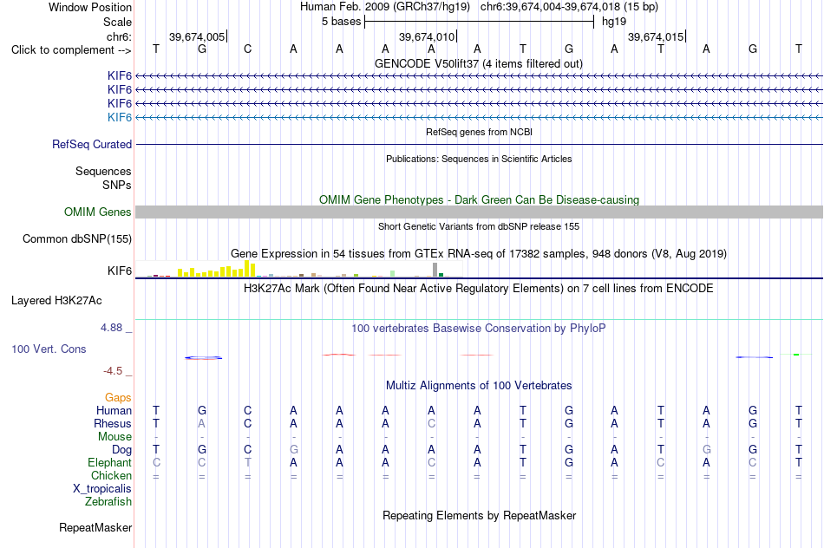The width and height of the screenshot is (824, 548).
Task: Click the Dog species label
Action: (121, 450)
